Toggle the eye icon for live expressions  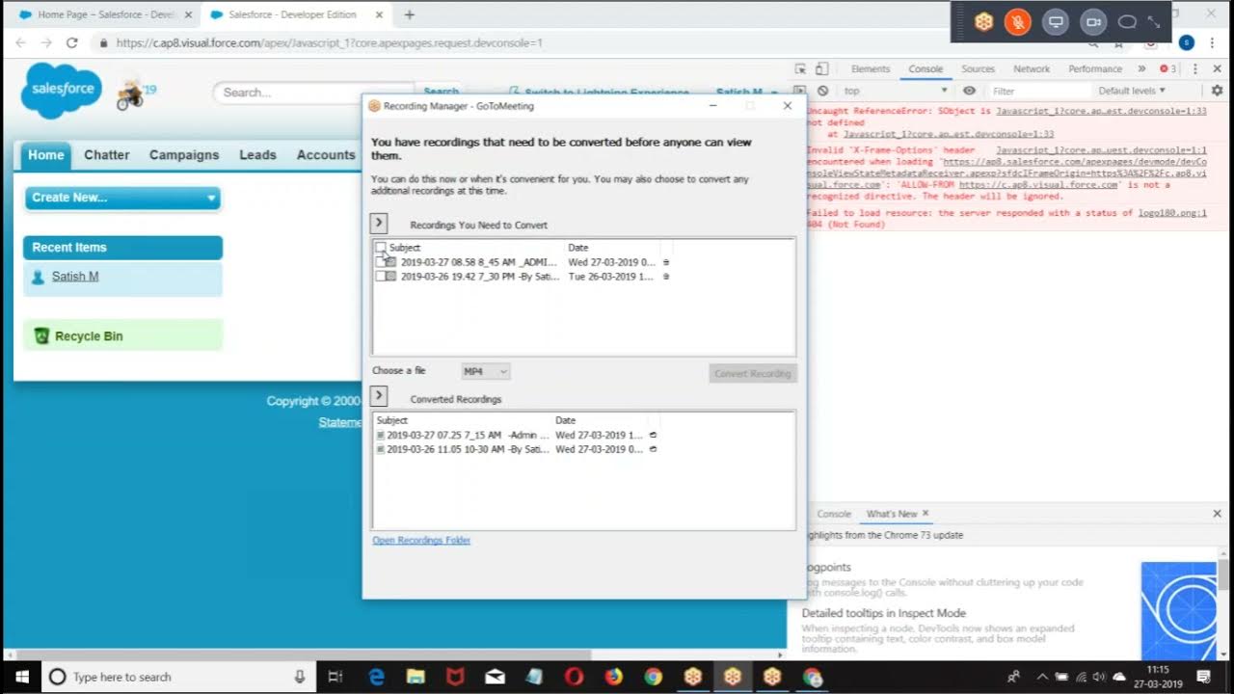[x=969, y=91]
